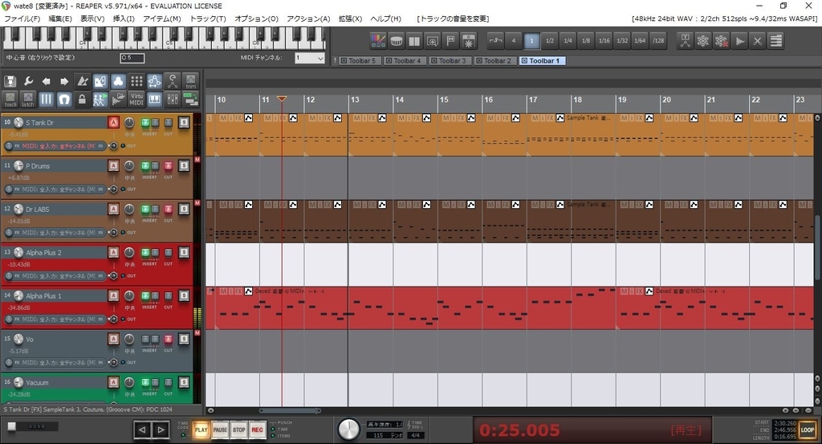
Task: Set grid to 1/64 in toolbar
Action: click(640, 40)
